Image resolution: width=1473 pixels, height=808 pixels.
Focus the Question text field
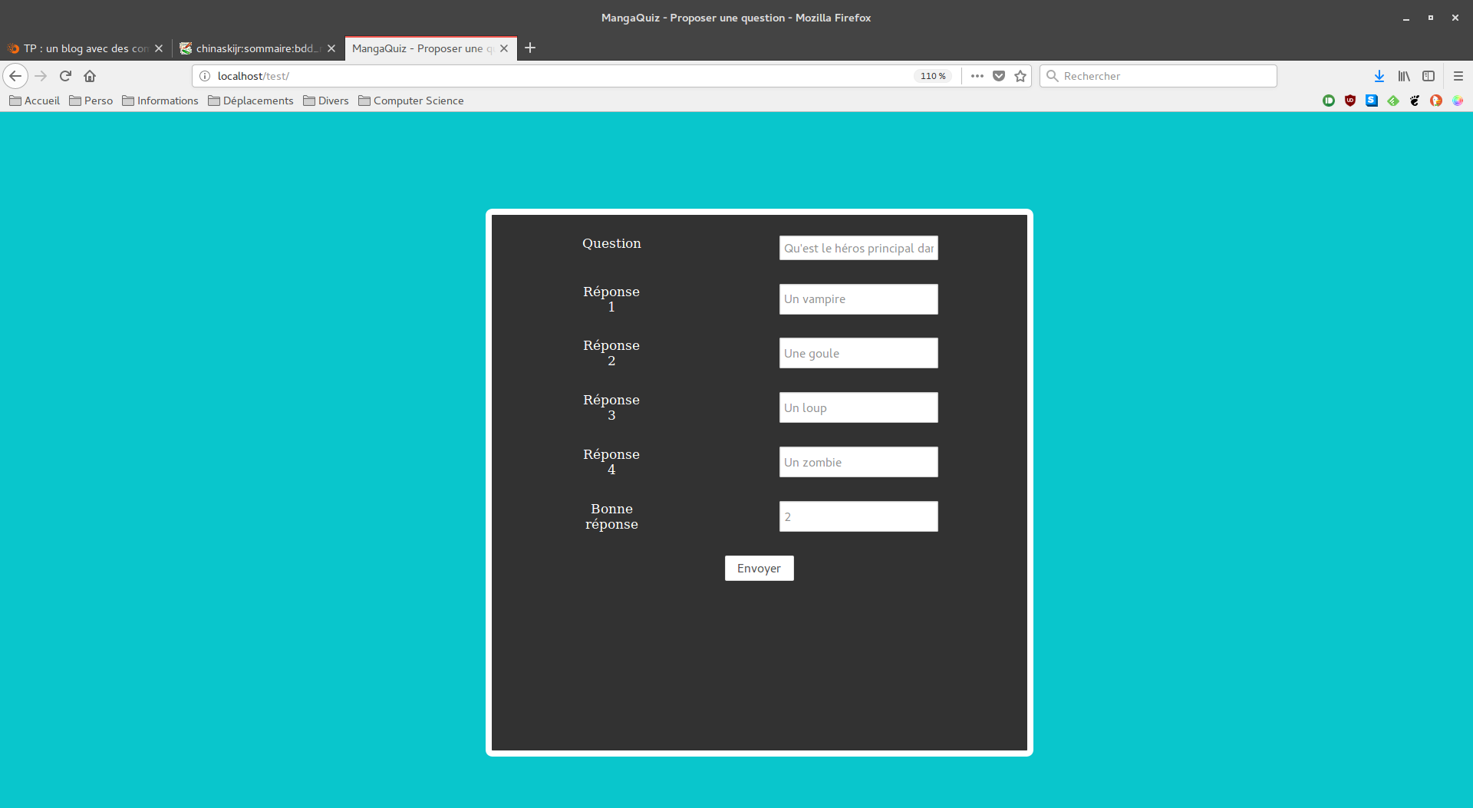(x=858, y=248)
